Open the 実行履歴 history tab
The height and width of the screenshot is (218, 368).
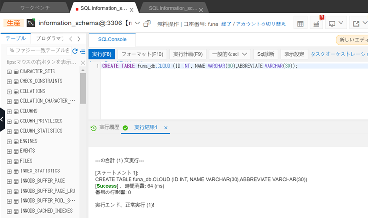tap(109, 127)
